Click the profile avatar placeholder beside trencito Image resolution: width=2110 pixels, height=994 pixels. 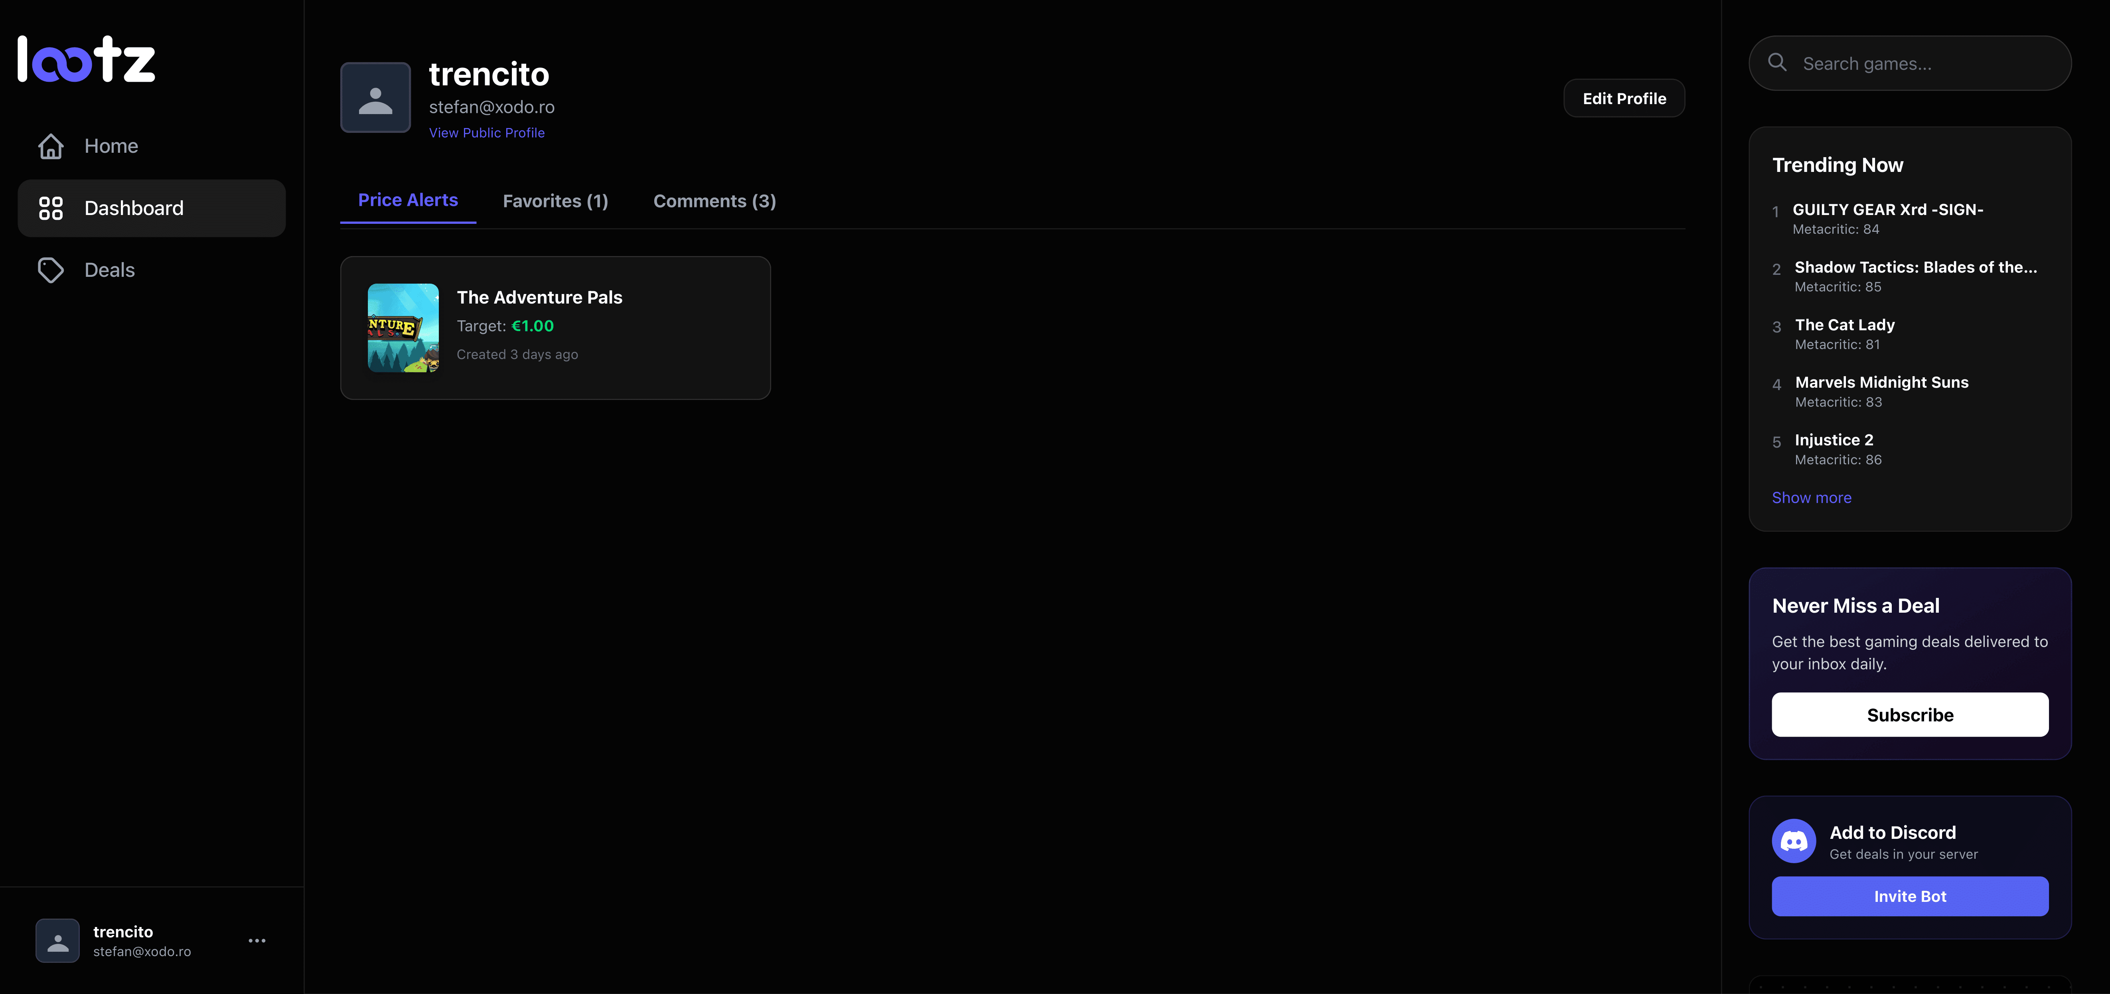pyautogui.click(x=375, y=97)
